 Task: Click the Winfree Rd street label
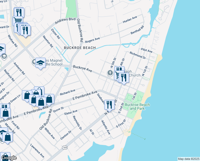click(13, 41)
